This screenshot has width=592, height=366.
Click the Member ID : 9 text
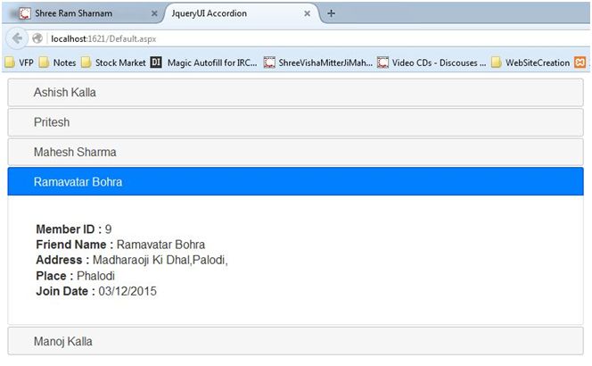click(x=74, y=229)
